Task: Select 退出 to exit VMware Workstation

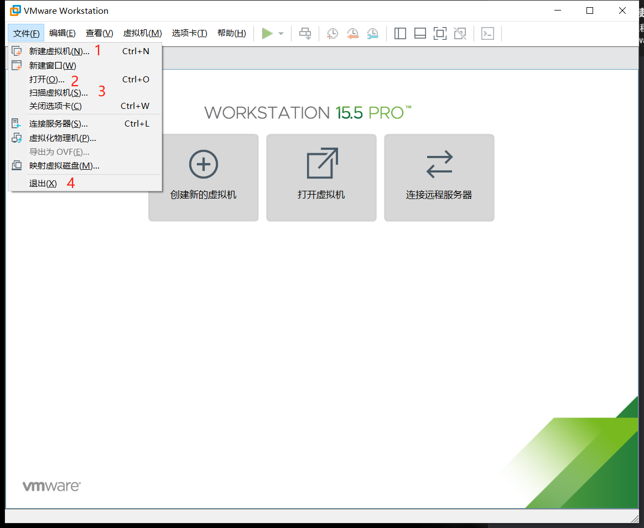Action: (43, 183)
